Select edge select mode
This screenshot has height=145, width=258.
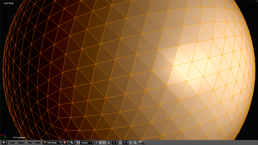(x=100, y=142)
